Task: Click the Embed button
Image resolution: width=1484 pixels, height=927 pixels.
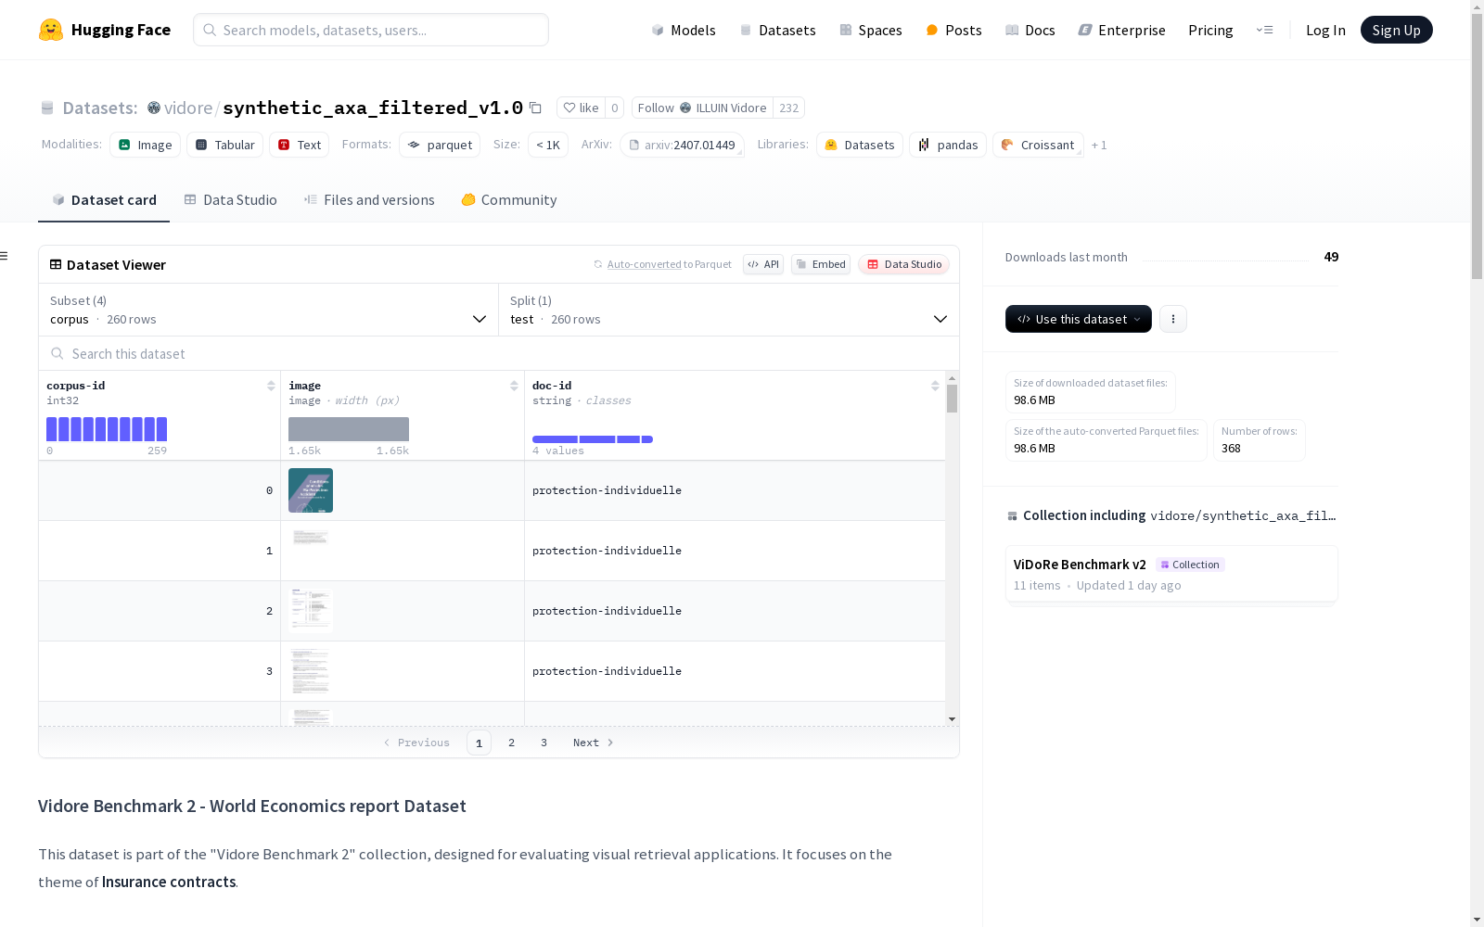Action: pos(821,264)
